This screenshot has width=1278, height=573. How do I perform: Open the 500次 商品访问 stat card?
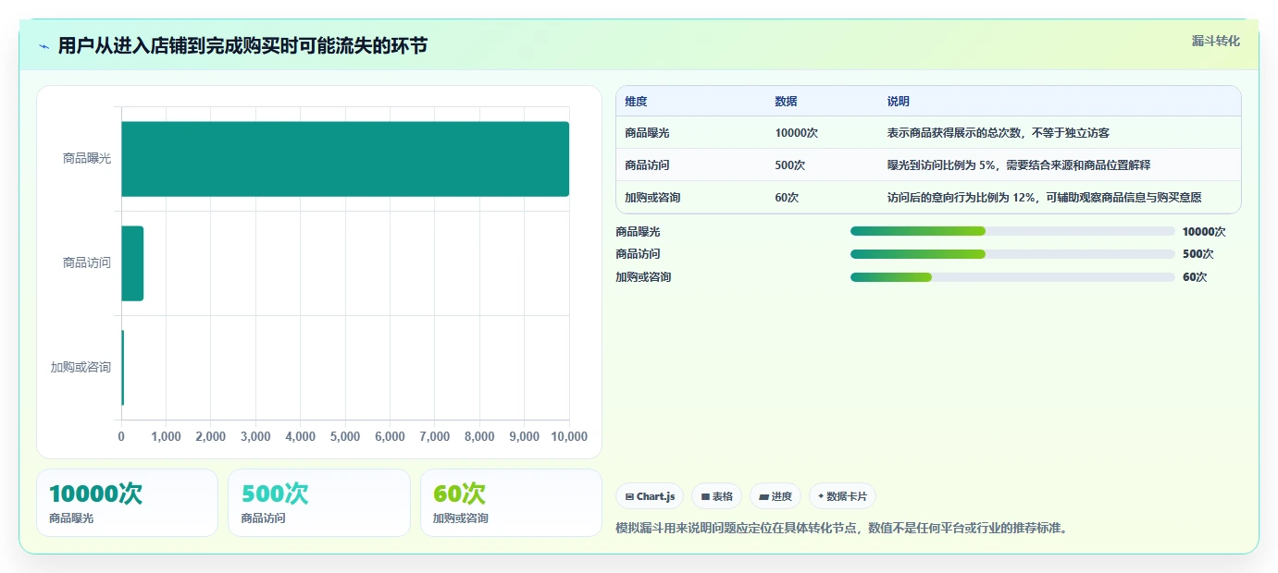[319, 503]
